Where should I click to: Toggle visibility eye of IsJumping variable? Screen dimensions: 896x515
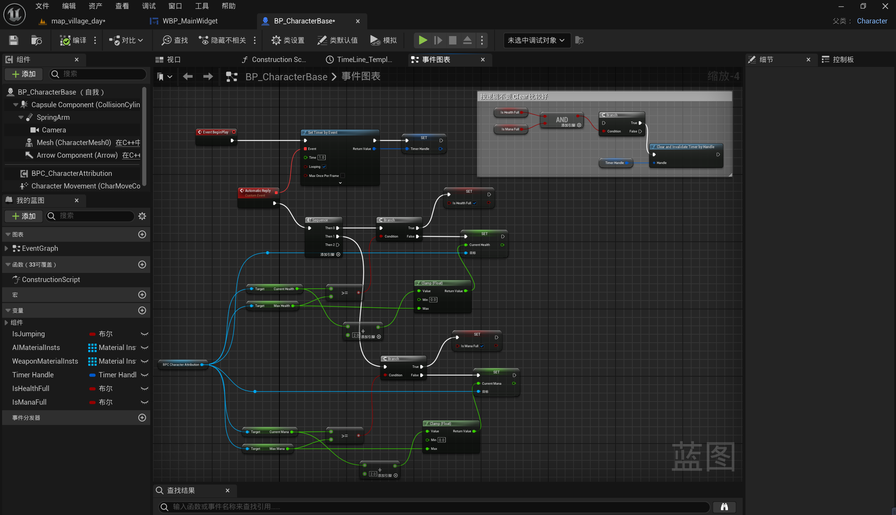click(x=144, y=334)
